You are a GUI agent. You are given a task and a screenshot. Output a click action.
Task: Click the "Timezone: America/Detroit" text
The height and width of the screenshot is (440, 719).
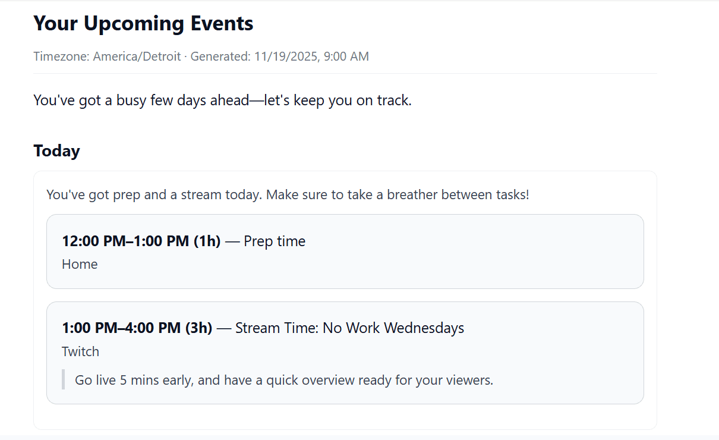tap(107, 56)
